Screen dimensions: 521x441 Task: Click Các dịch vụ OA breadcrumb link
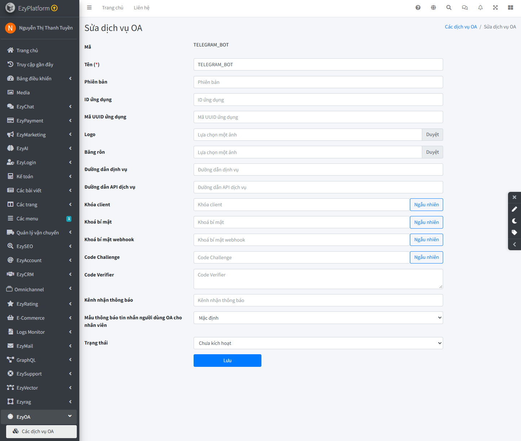coord(461,27)
